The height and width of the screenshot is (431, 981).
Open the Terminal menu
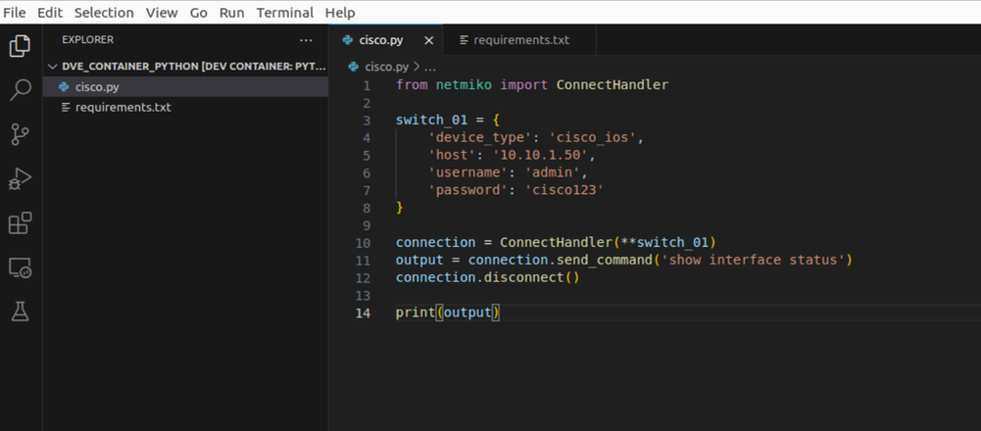tap(284, 13)
